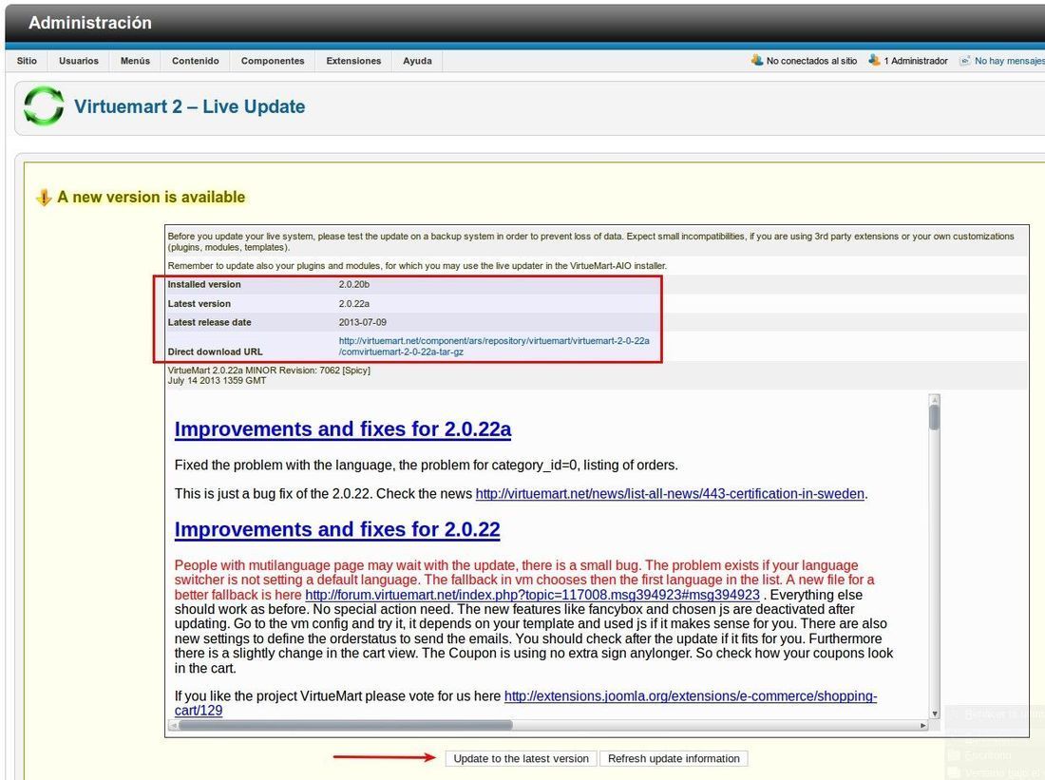Open the certification-in-sweden news link

coord(670,494)
